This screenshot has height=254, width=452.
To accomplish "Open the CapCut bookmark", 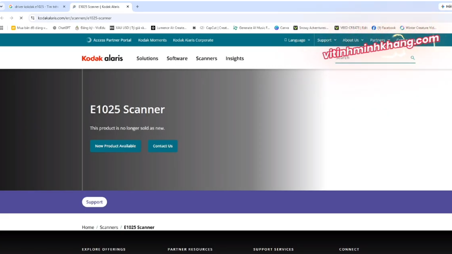I will coord(211,28).
